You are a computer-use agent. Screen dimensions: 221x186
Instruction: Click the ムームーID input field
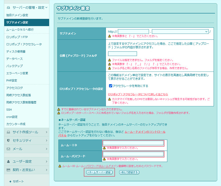(133, 143)
